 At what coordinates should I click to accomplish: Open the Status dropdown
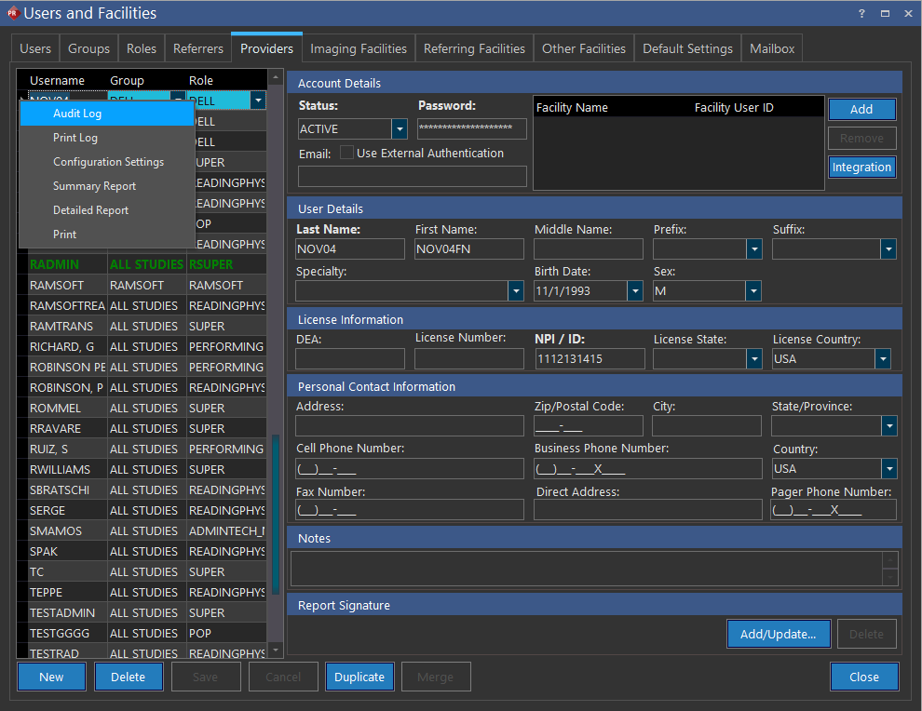pyautogui.click(x=400, y=129)
